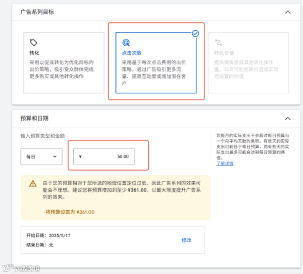Click the path icon above 转化价值
303x274 pixels.
[218, 42]
